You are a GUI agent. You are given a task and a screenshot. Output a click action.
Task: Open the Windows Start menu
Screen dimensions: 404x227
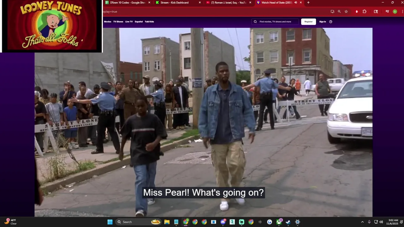(110, 222)
